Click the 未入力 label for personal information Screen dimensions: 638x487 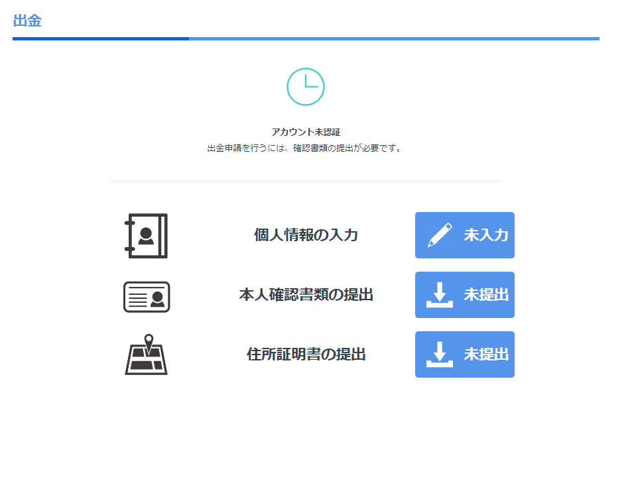(x=486, y=235)
